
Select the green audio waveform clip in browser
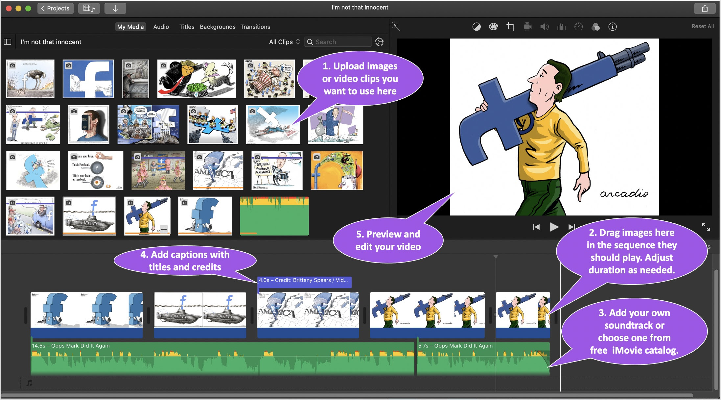coord(274,216)
